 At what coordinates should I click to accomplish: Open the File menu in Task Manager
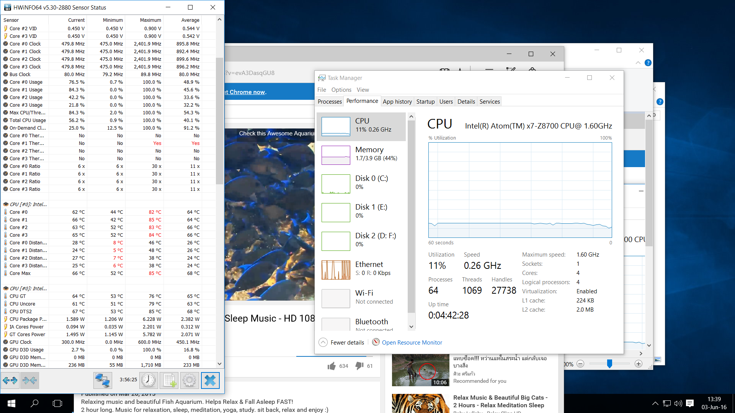(322, 90)
